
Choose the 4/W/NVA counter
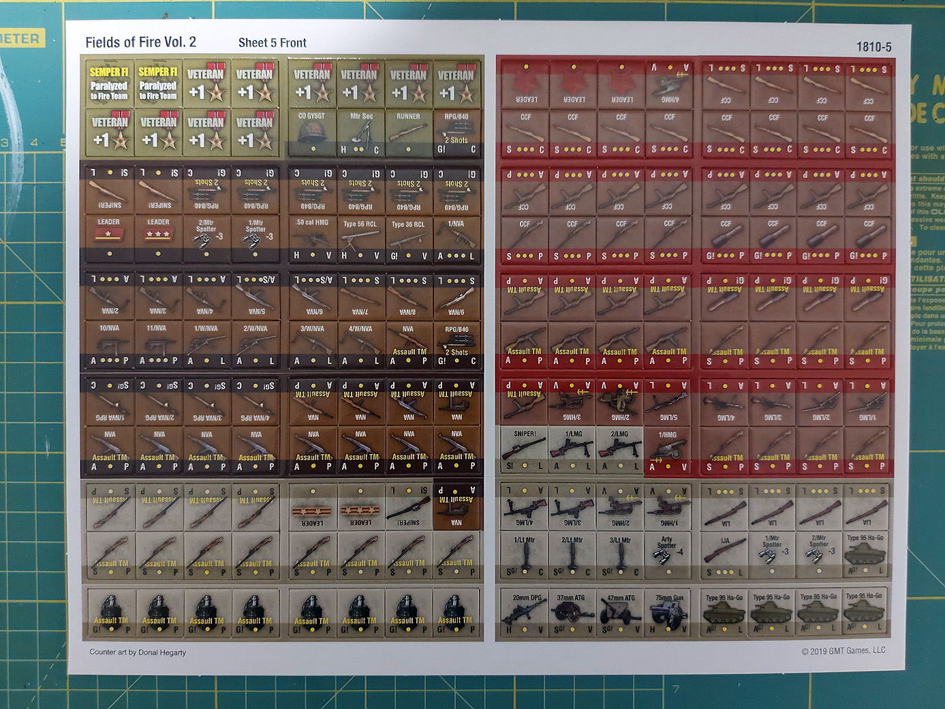(x=360, y=344)
